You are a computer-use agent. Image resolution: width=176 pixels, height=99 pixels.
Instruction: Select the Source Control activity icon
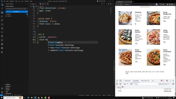tap(2, 12)
